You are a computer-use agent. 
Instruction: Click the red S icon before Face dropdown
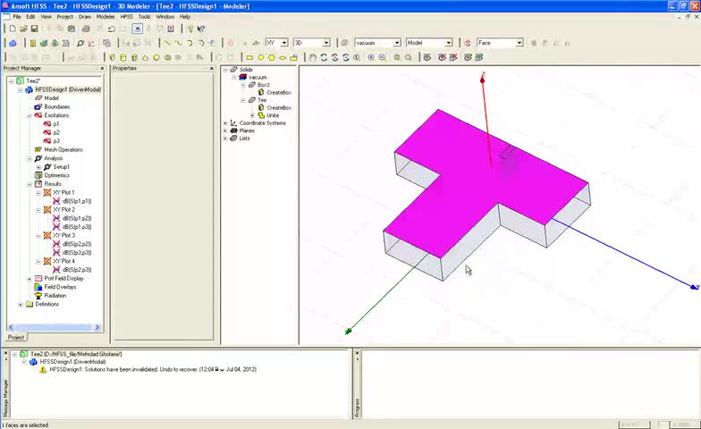(x=468, y=43)
